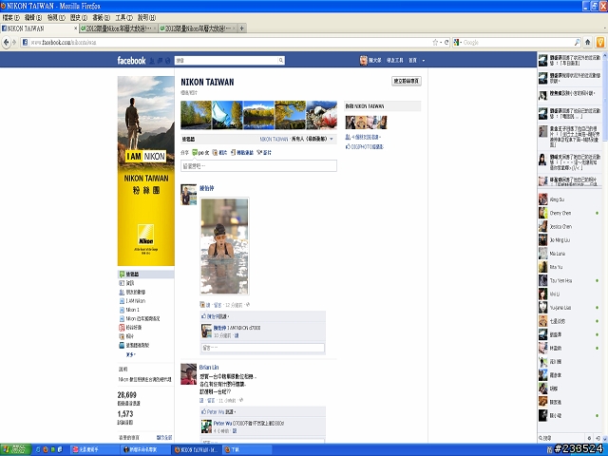The width and height of the screenshot is (608, 456).
Task: Click the Brian Lin post privacy icon
Action: 241,400
